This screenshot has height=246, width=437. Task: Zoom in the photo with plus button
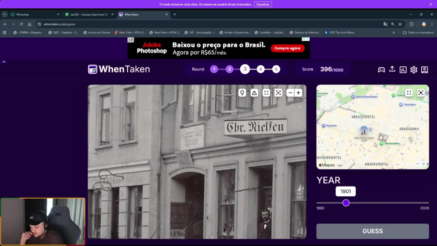tap(298, 93)
